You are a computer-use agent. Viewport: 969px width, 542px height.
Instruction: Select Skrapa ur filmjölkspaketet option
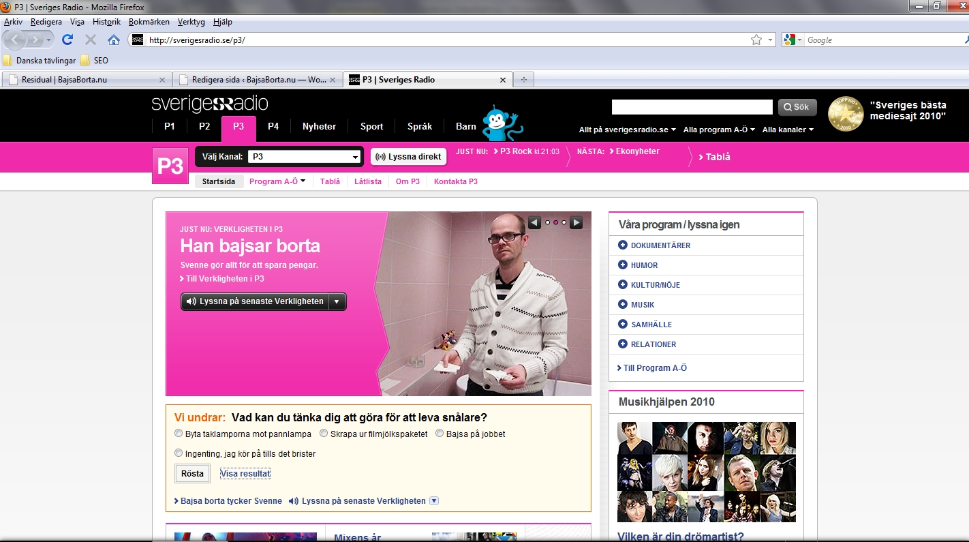click(x=324, y=434)
